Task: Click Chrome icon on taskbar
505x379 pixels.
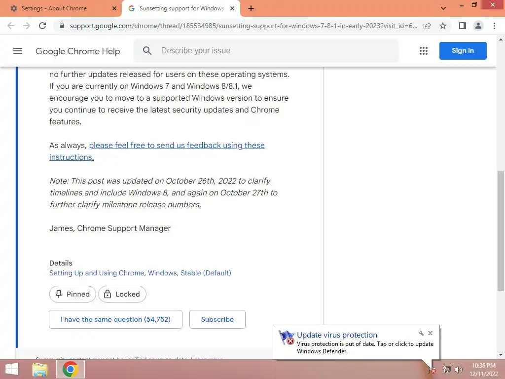Action: click(71, 369)
